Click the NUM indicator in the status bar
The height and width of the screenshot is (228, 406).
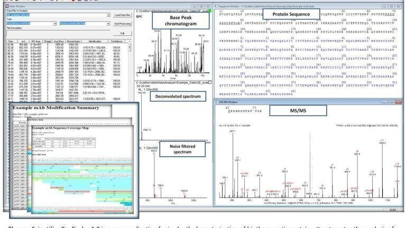click(393, 210)
